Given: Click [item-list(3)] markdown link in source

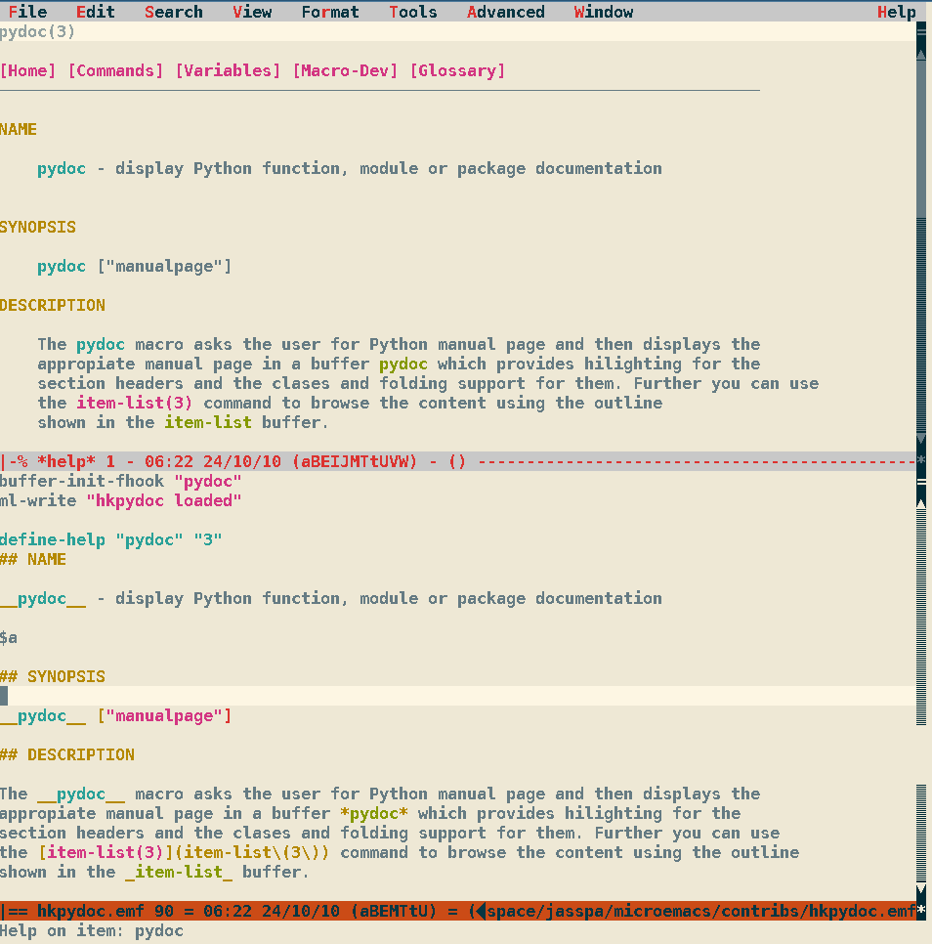Looking at the screenshot, I should (x=184, y=852).
